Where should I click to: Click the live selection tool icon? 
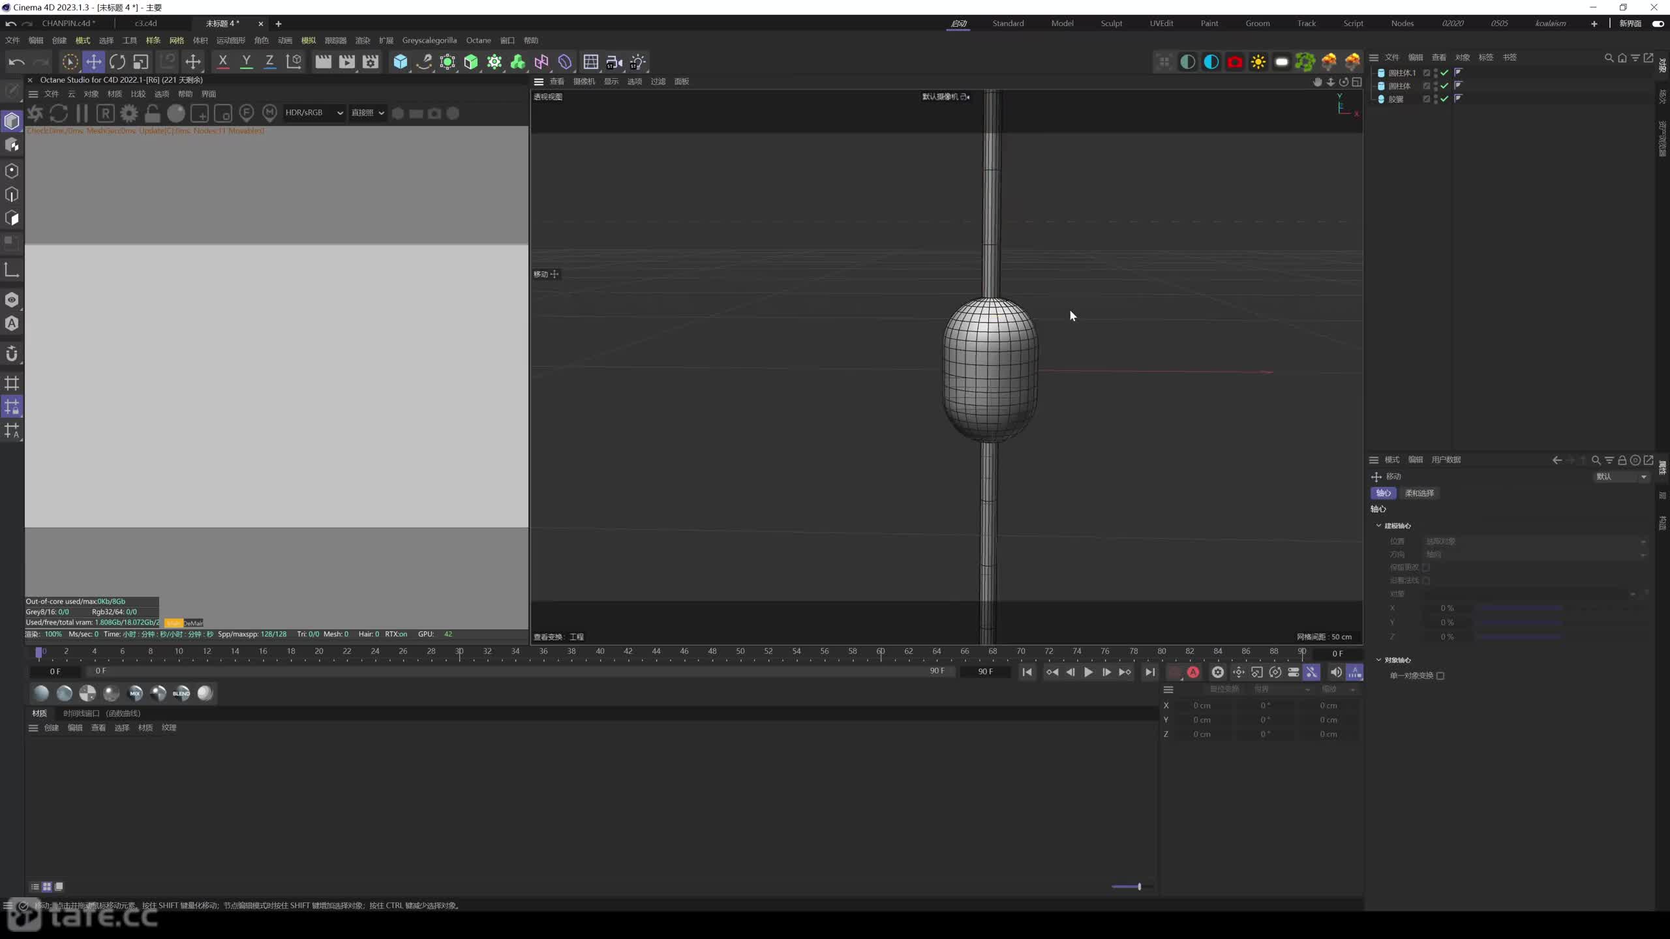(70, 62)
